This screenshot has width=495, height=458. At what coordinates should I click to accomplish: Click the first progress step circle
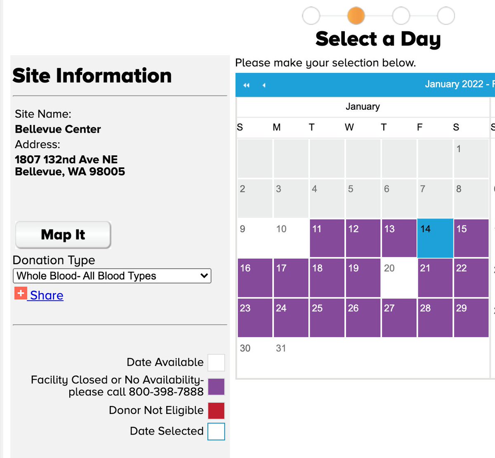coord(311,16)
